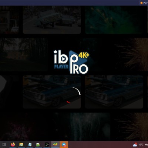Switch to the BlueStacks taskbar icon

coord(55,144)
